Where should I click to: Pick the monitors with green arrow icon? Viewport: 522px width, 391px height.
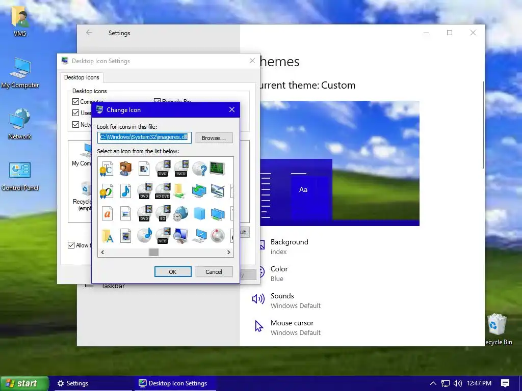(199, 191)
